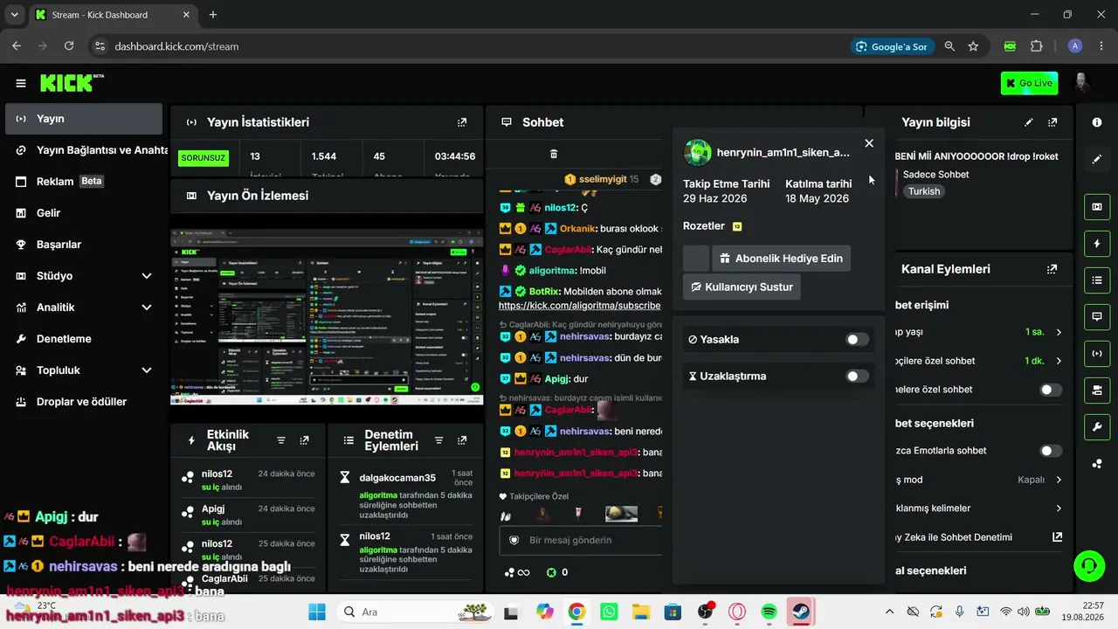Viewport: 1118px width, 629px height.
Task: Click the stream preview thumbnail
Action: [327, 317]
